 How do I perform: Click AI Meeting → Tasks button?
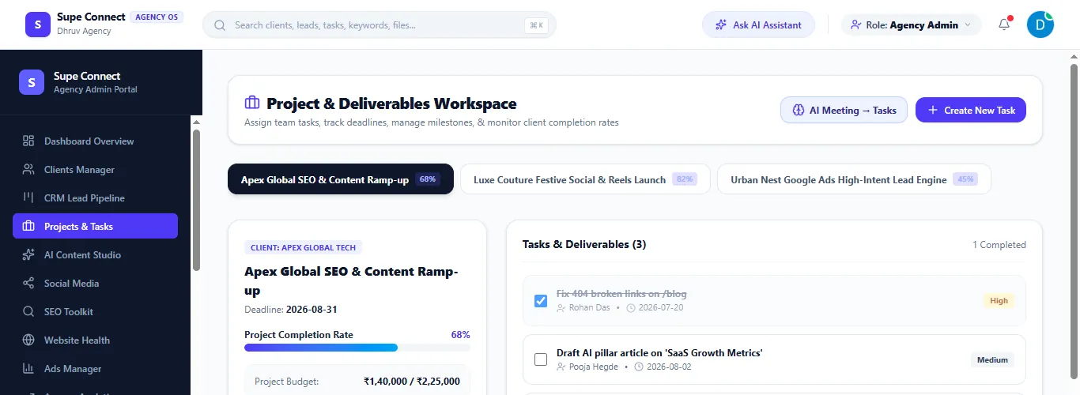844,111
